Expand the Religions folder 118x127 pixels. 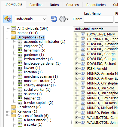[7, 111]
